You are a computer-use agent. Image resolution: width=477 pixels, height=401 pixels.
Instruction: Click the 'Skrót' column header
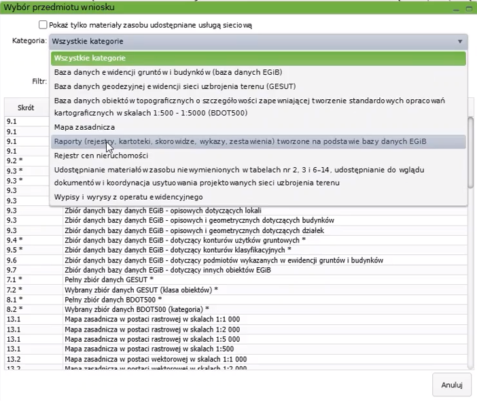pyautogui.click(x=26, y=108)
